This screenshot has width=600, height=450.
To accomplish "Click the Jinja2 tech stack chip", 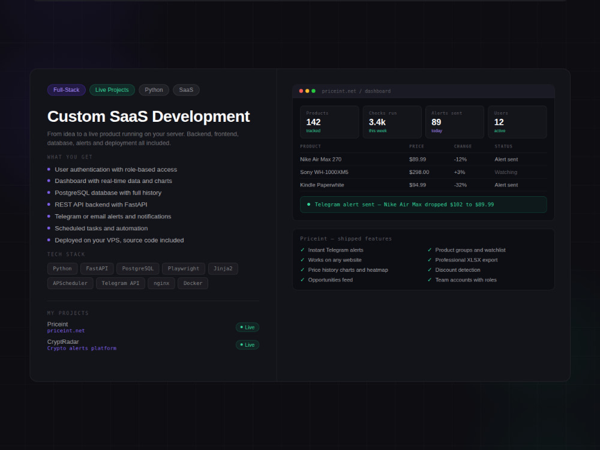I will [x=223, y=269].
